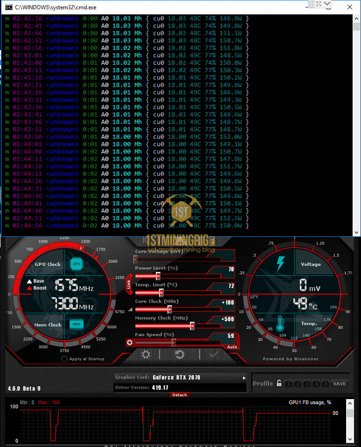
Task: Select profile slot 1
Action: coord(288,383)
